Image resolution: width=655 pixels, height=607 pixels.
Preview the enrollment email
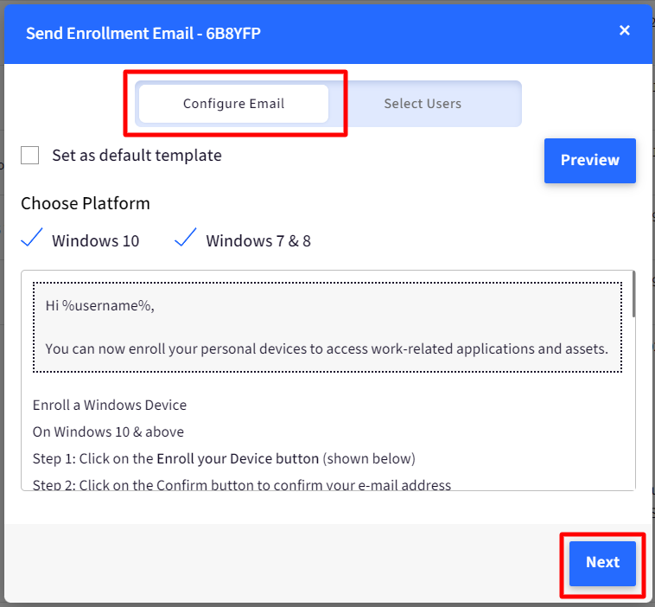click(x=590, y=161)
